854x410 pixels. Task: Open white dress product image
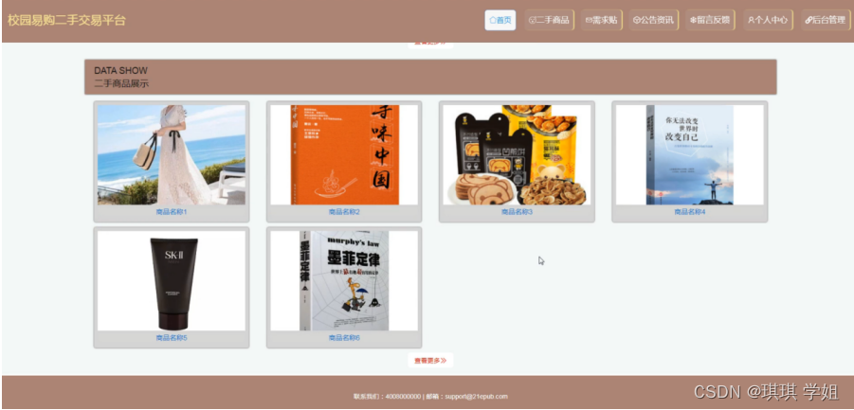pyautogui.click(x=172, y=155)
